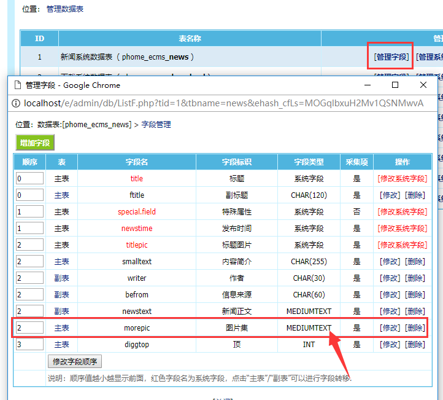The image size is (443, 400).
Task: Click [修改] for ftitle field
Action: [x=390, y=195]
